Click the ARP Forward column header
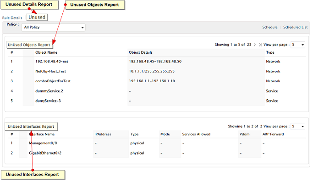 coord(273,134)
